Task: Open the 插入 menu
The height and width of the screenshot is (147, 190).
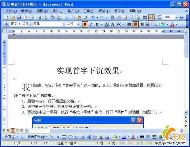Action: pyautogui.click(x=58, y=11)
